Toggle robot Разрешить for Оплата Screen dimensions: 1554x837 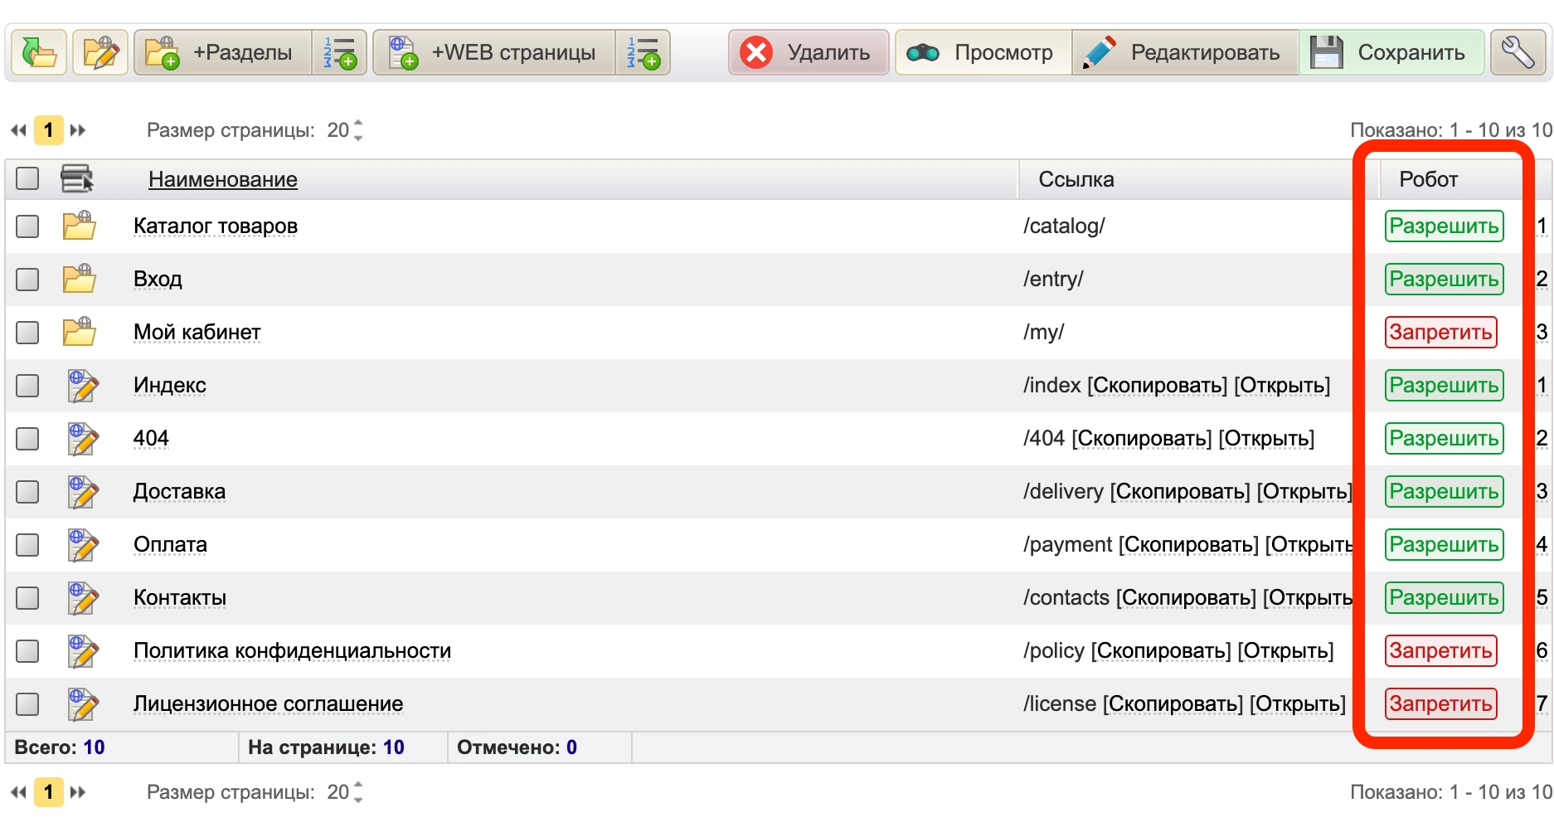tap(1444, 545)
